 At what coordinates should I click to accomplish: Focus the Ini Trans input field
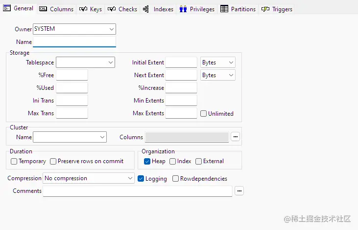[x=72, y=101]
